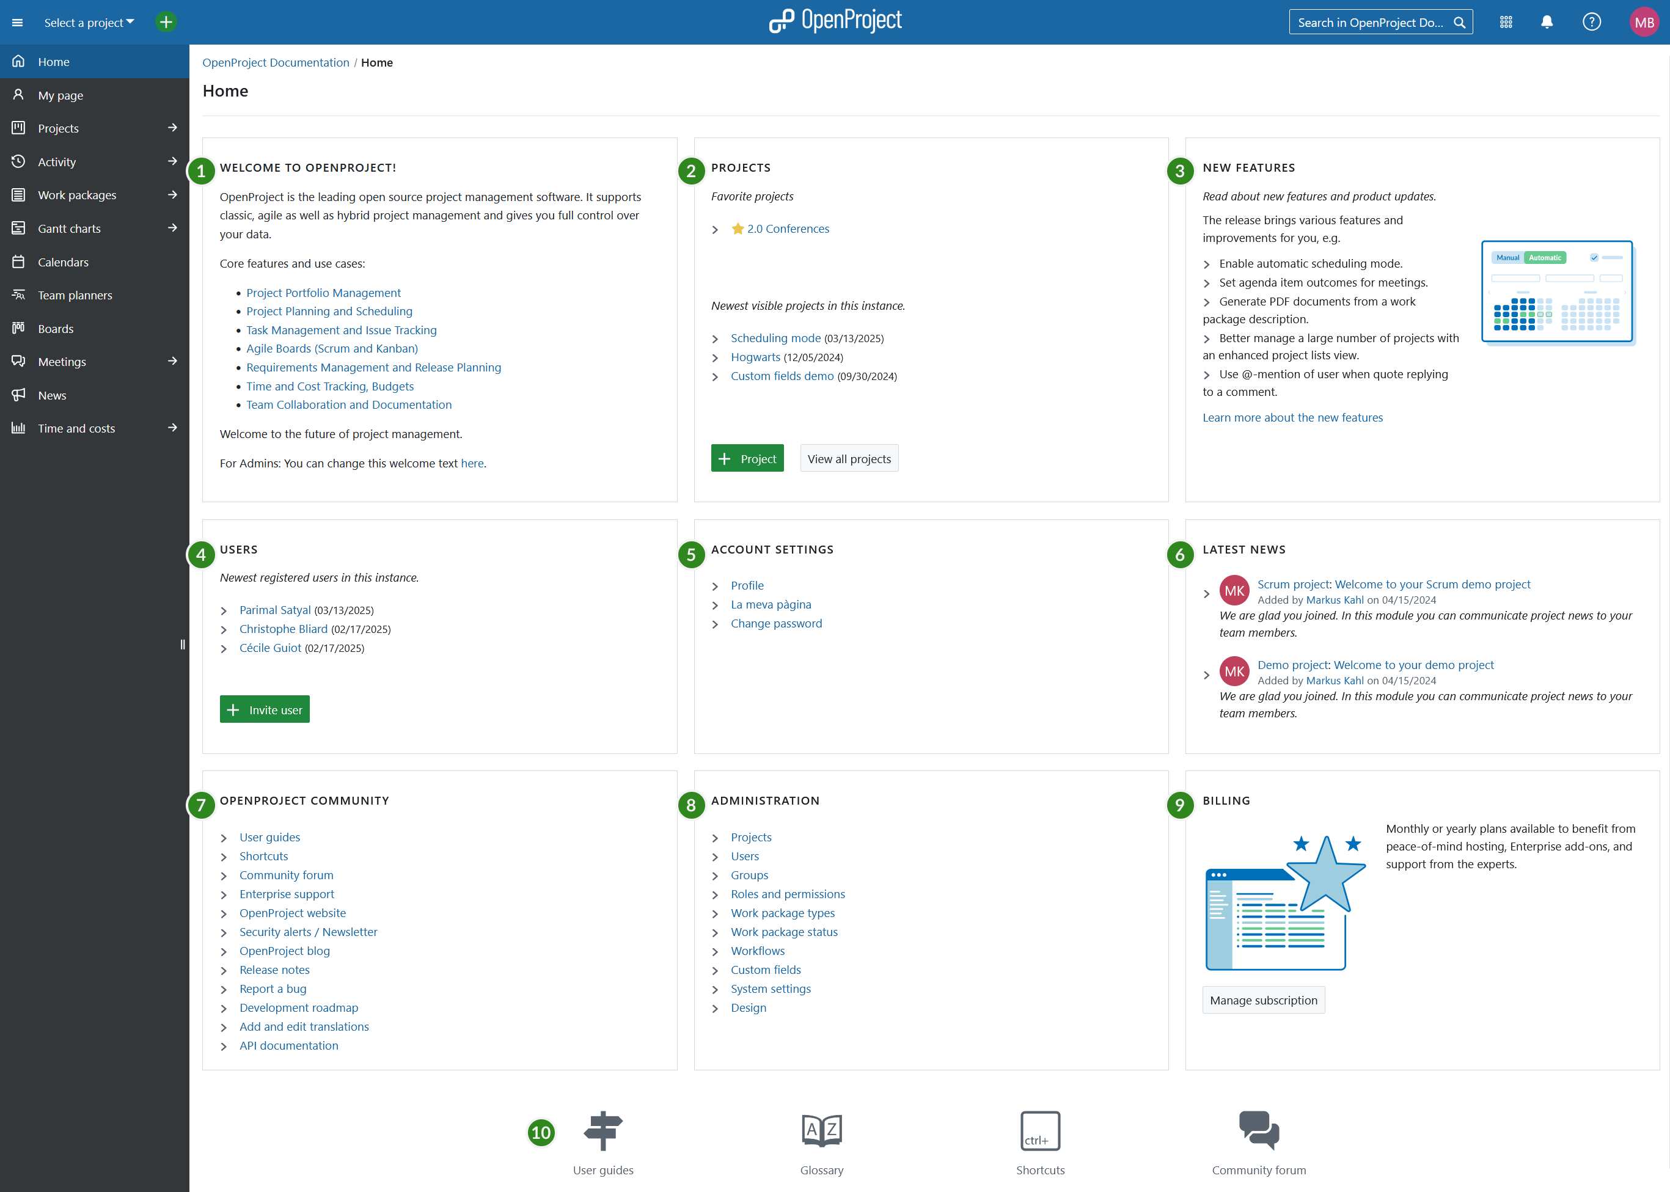Viewport: 1670px width, 1192px height.
Task: Expand the Work packages submenu arrow
Action: (172, 194)
